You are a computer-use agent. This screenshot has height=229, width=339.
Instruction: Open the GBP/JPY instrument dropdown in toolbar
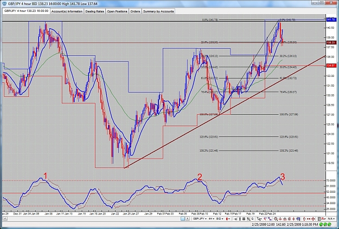(x=200, y=219)
